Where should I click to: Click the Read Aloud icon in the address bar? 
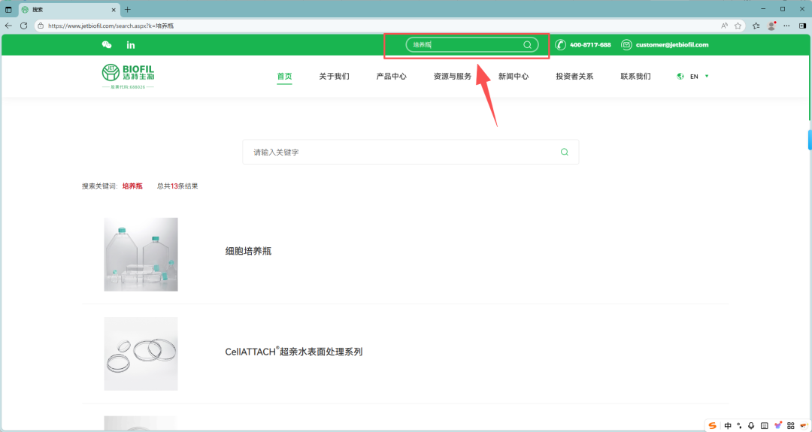pos(724,26)
